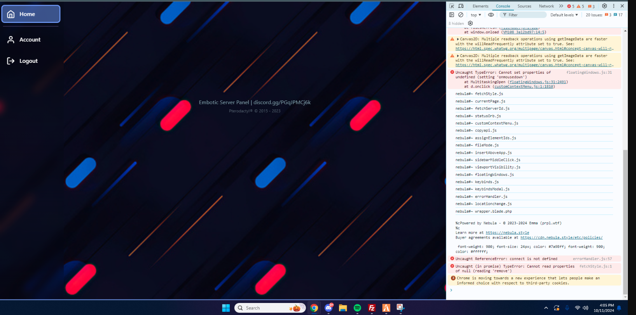Click the Chrome third-party cookies notice

coord(535,280)
